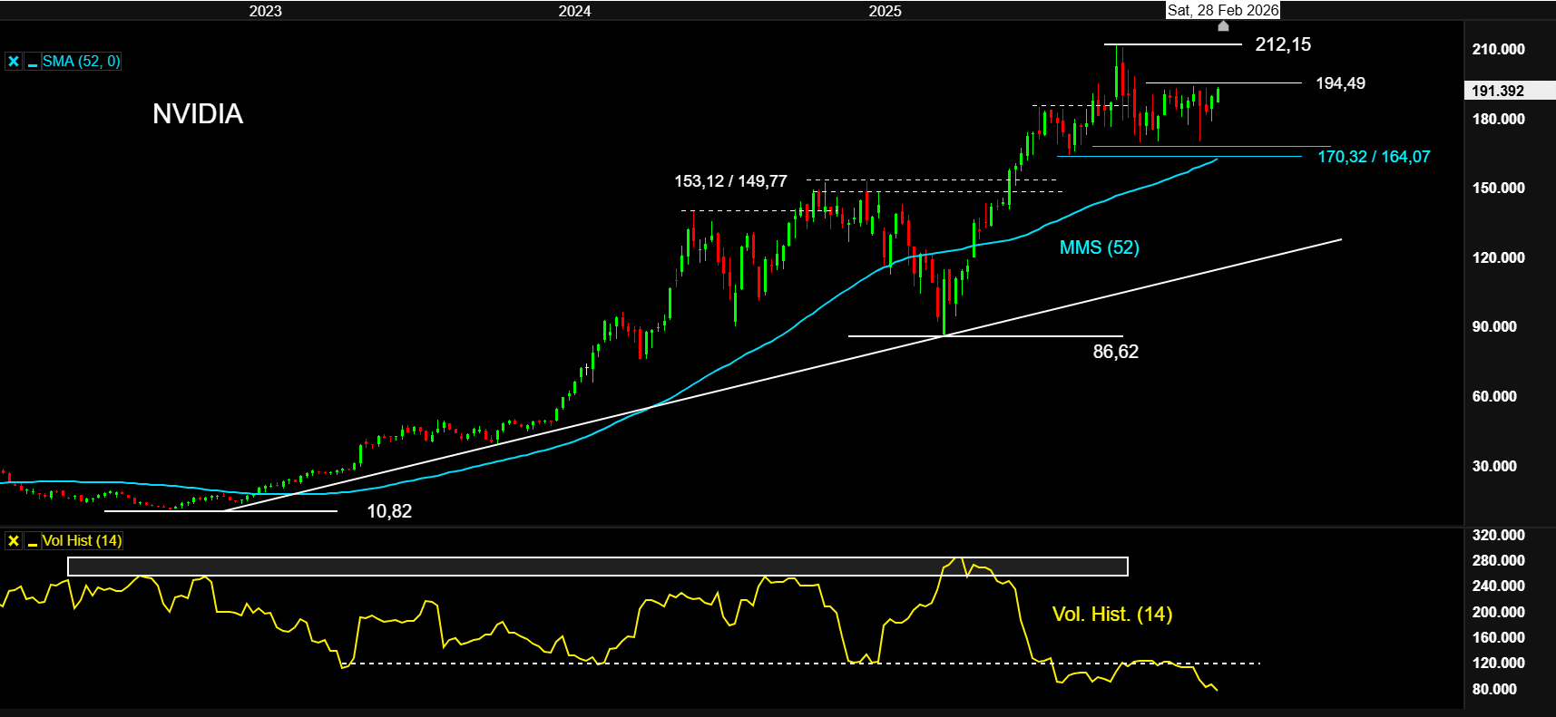1556x717 pixels.
Task: Select the cyan 170,32 / 164,07 support label
Action: tap(1373, 157)
